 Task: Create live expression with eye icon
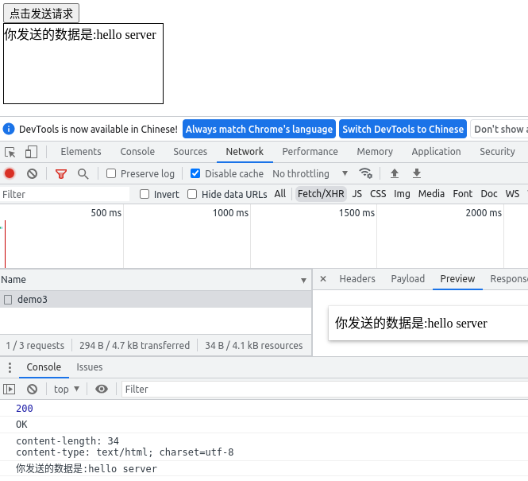[102, 390]
